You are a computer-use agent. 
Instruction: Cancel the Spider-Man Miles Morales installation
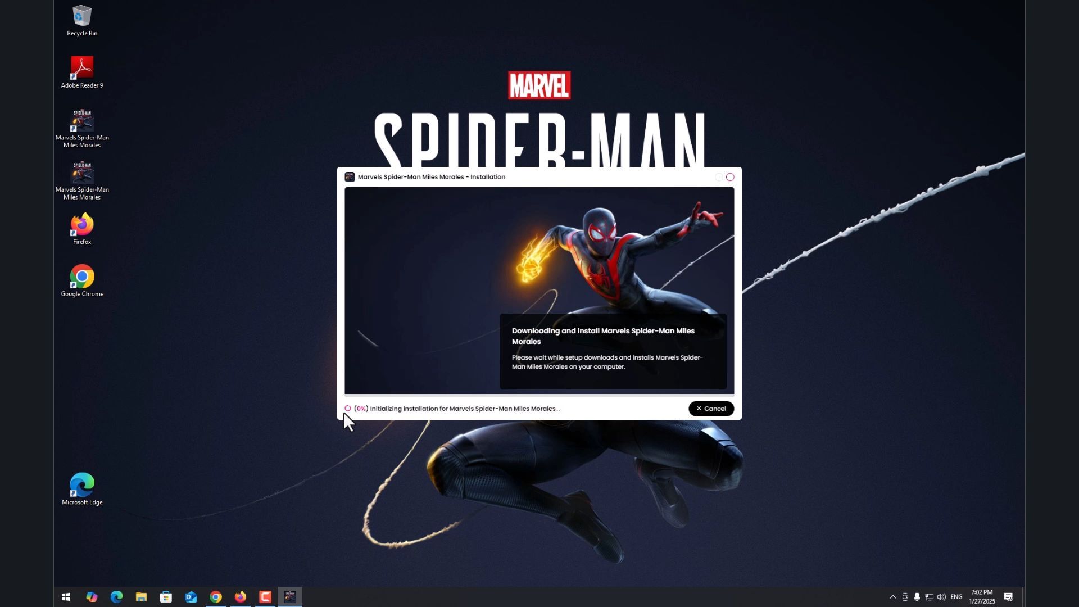pyautogui.click(x=711, y=409)
